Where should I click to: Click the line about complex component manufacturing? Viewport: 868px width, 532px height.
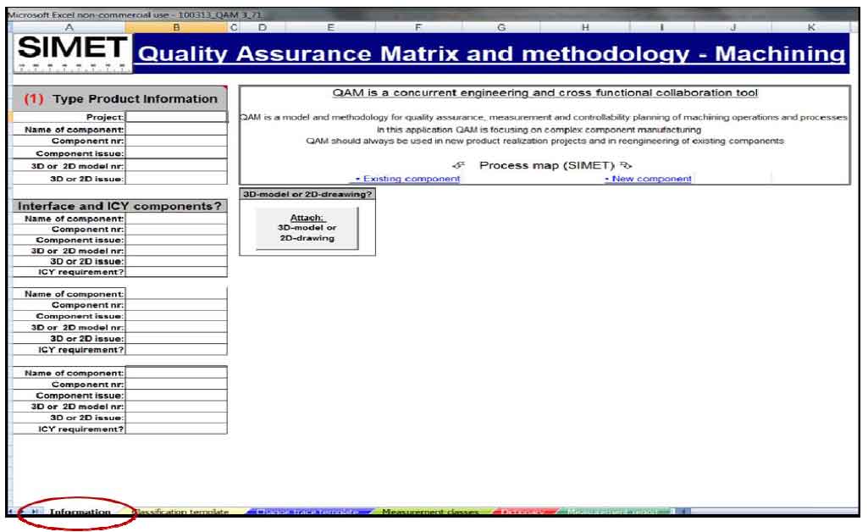coord(539,130)
